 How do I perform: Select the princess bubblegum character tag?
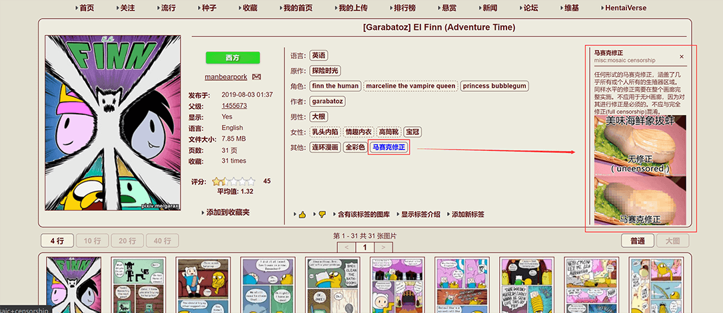[494, 86]
